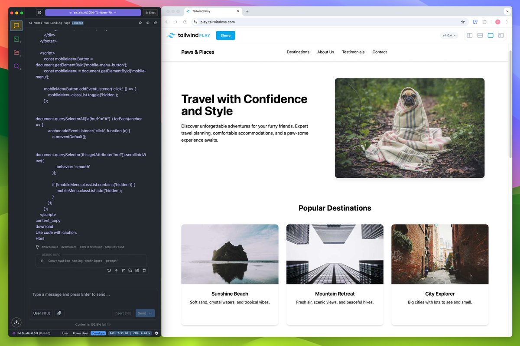Go back in Chrome
This screenshot has height=346, width=520.
coord(166,22)
